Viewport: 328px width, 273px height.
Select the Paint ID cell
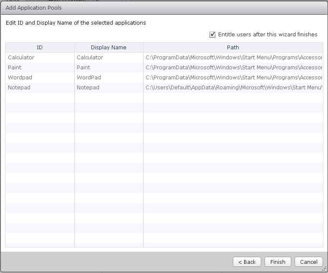15,68
